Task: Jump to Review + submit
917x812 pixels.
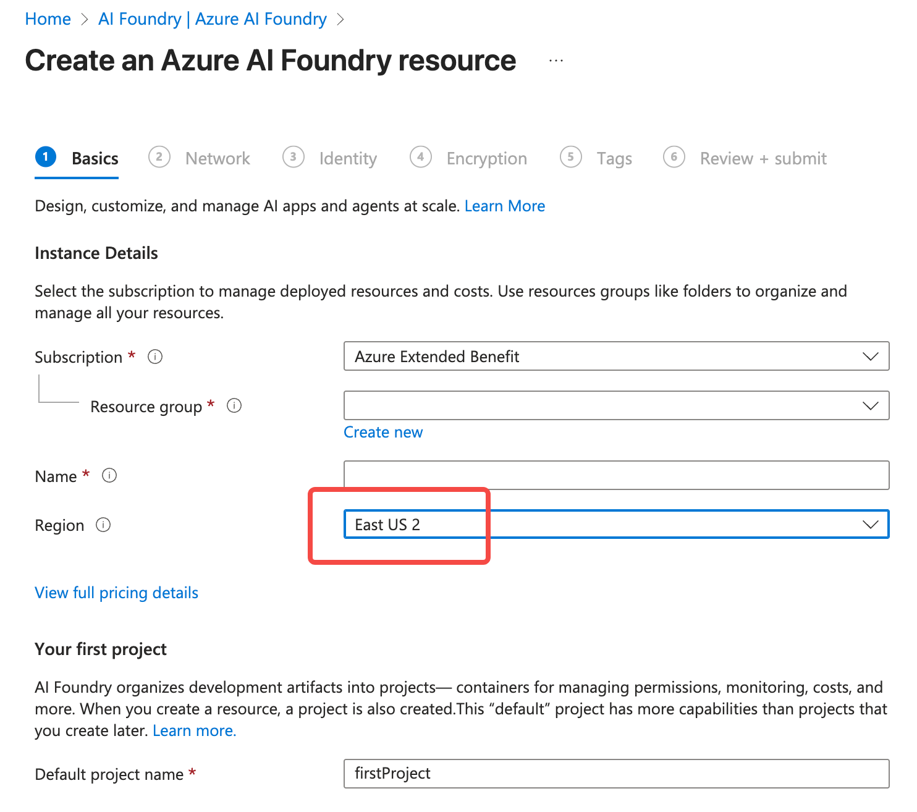Action: 763,158
